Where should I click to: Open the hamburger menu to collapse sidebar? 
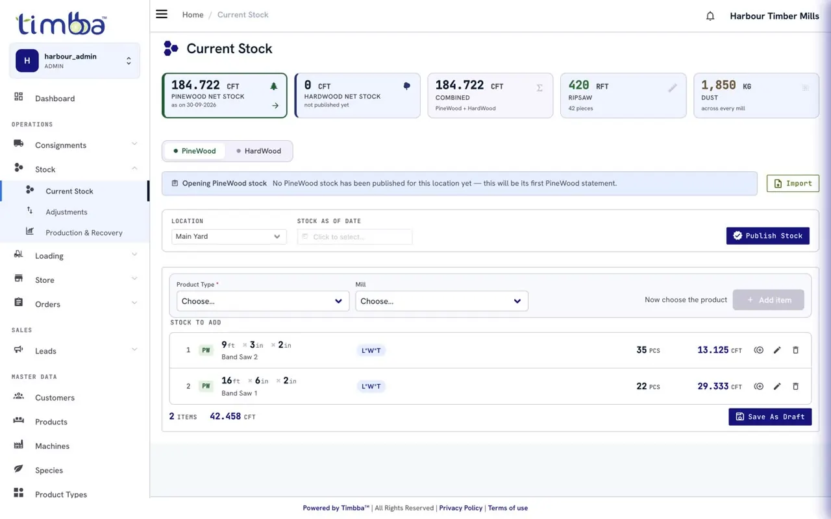162,14
